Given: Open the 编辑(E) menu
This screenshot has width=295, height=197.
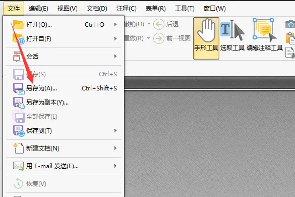Looking at the screenshot, I should tap(38, 9).
